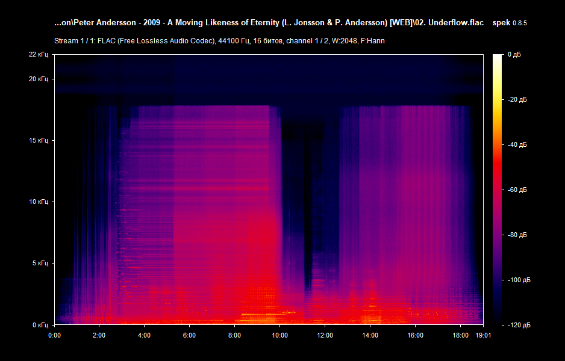Click the spek 0.8.5 version label
The image size is (565, 361).
point(511,22)
